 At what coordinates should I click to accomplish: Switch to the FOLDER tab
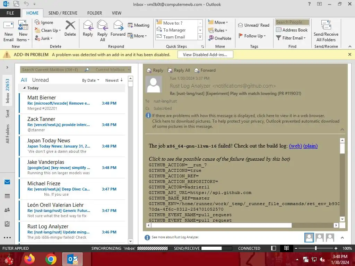click(95, 13)
